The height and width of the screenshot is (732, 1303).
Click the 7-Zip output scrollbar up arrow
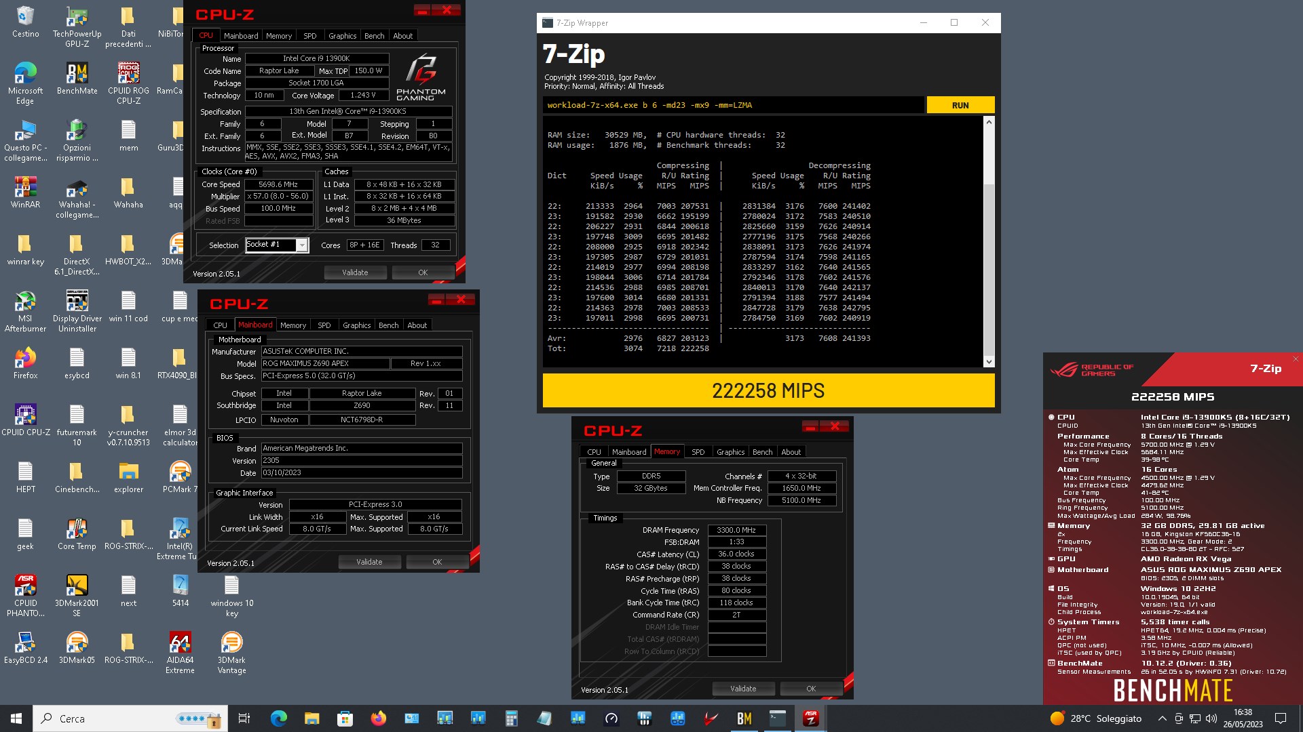989,122
